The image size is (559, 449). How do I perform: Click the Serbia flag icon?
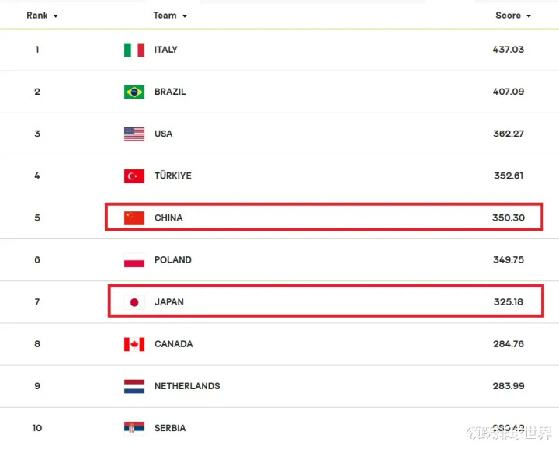coord(134,427)
